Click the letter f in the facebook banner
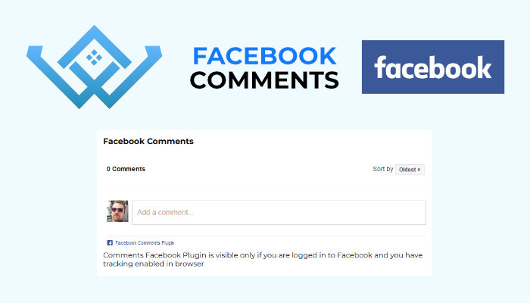Image resolution: width=530 pixels, height=303 pixels. point(380,67)
